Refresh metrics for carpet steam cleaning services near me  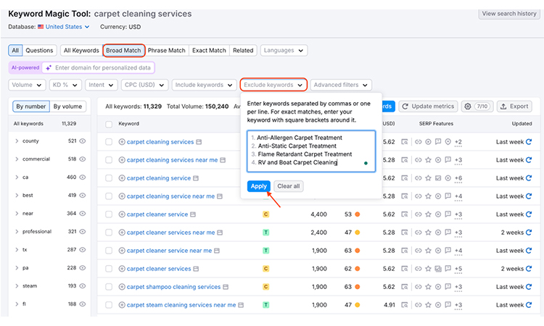529,305
